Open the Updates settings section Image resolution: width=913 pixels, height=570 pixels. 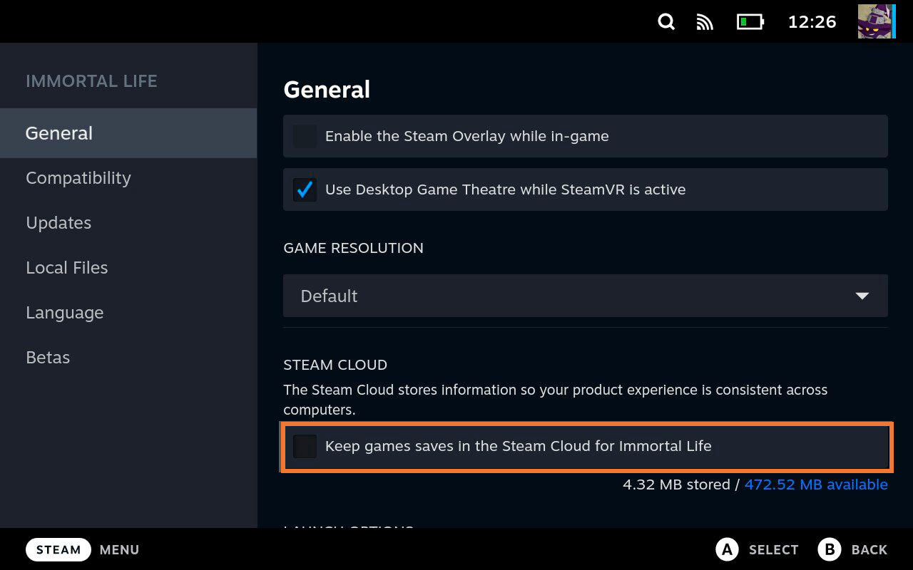pos(58,222)
